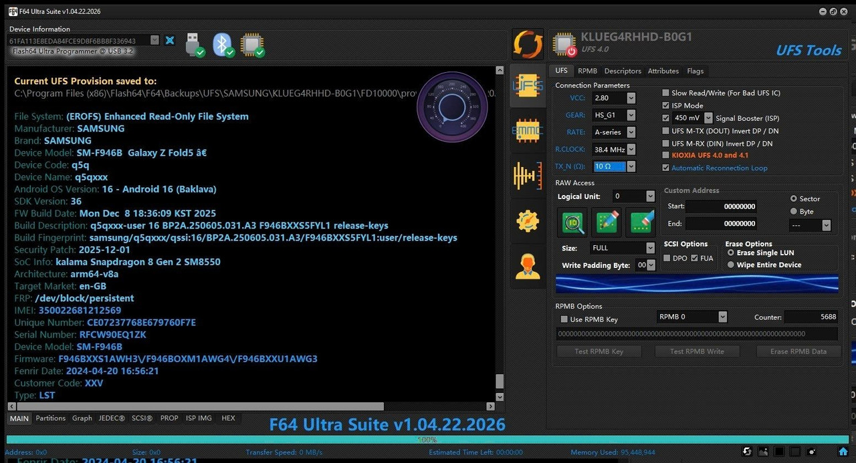856x463 pixels.
Task: Open the R.CLOCK 38.4 MHz dropdown
Action: click(631, 150)
